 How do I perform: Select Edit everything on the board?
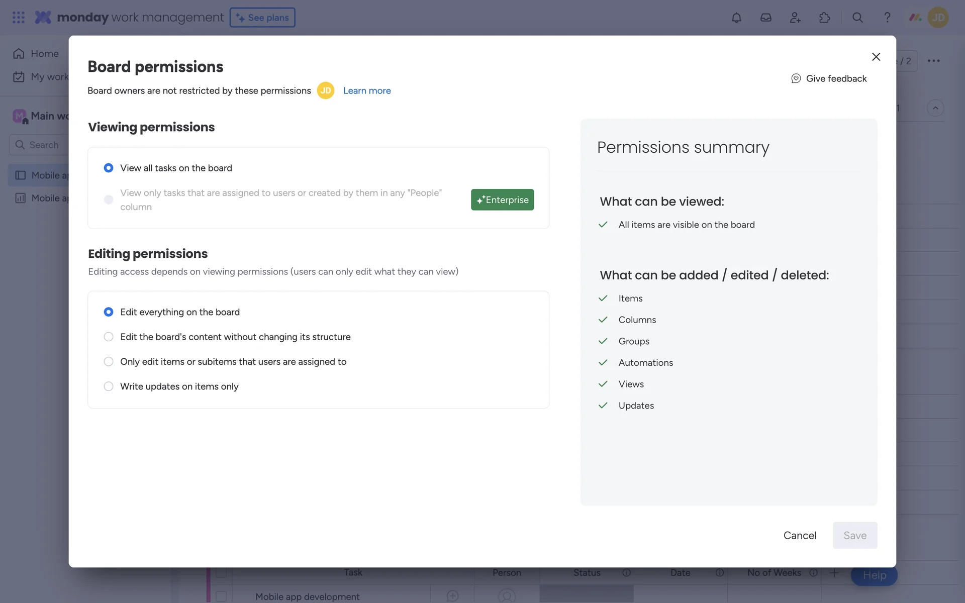109,312
